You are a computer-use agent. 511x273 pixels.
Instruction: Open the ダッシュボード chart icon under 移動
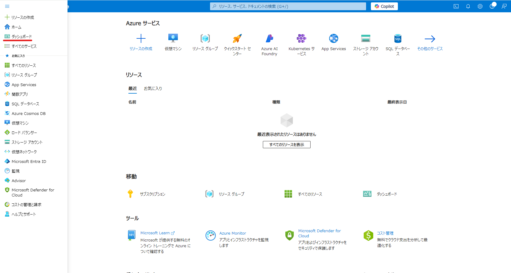tap(367, 194)
